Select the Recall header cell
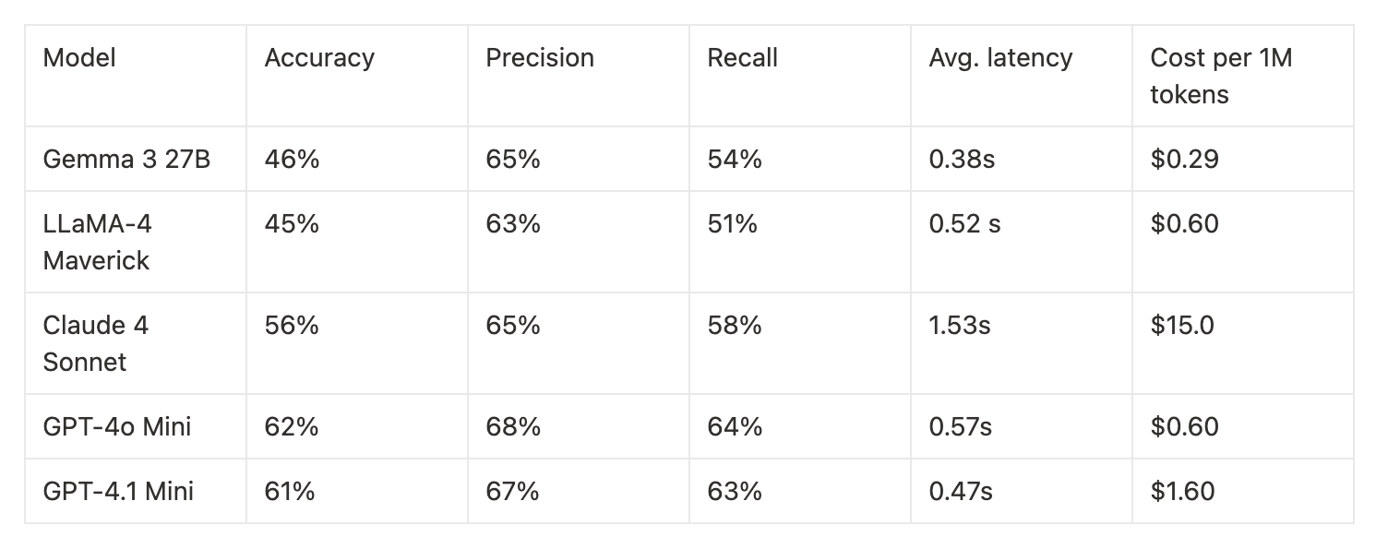The height and width of the screenshot is (549, 1376). 800,76
